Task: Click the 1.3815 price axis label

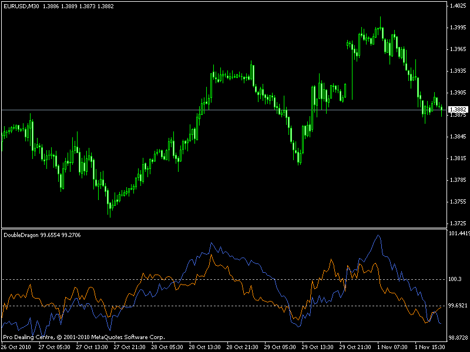Action: (x=458, y=158)
